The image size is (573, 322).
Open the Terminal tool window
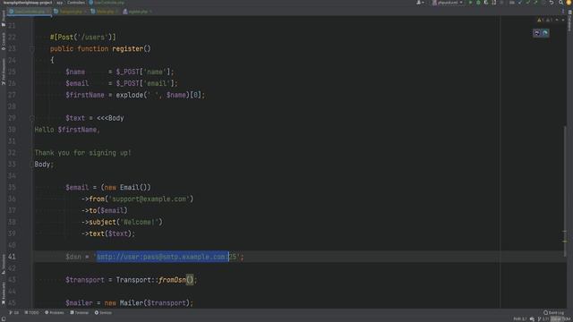[80, 312]
